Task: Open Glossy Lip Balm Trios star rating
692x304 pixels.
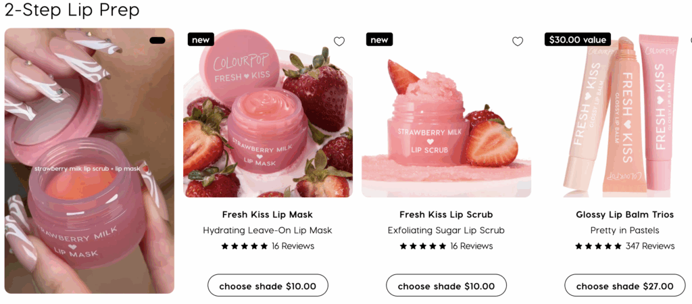Action: (599, 246)
